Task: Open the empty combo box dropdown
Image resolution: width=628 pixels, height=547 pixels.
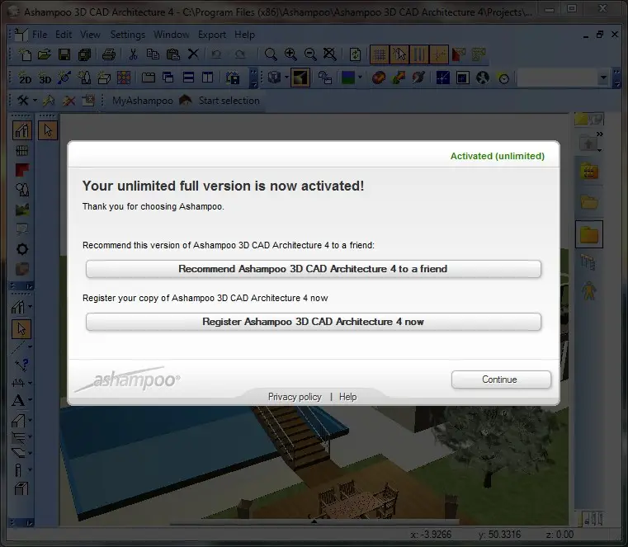Action: tap(603, 78)
